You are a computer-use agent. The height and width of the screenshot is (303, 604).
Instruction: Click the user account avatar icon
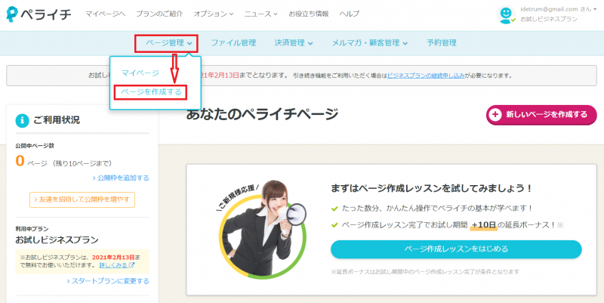pos(507,14)
